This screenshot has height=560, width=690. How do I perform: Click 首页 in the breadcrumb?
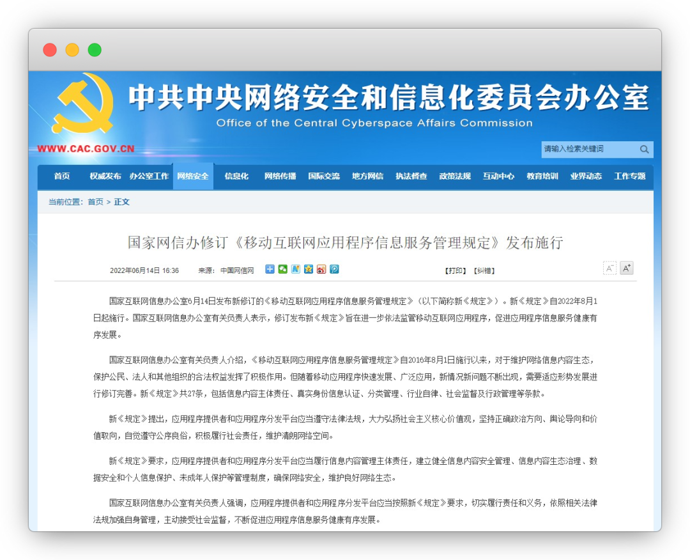click(x=95, y=201)
